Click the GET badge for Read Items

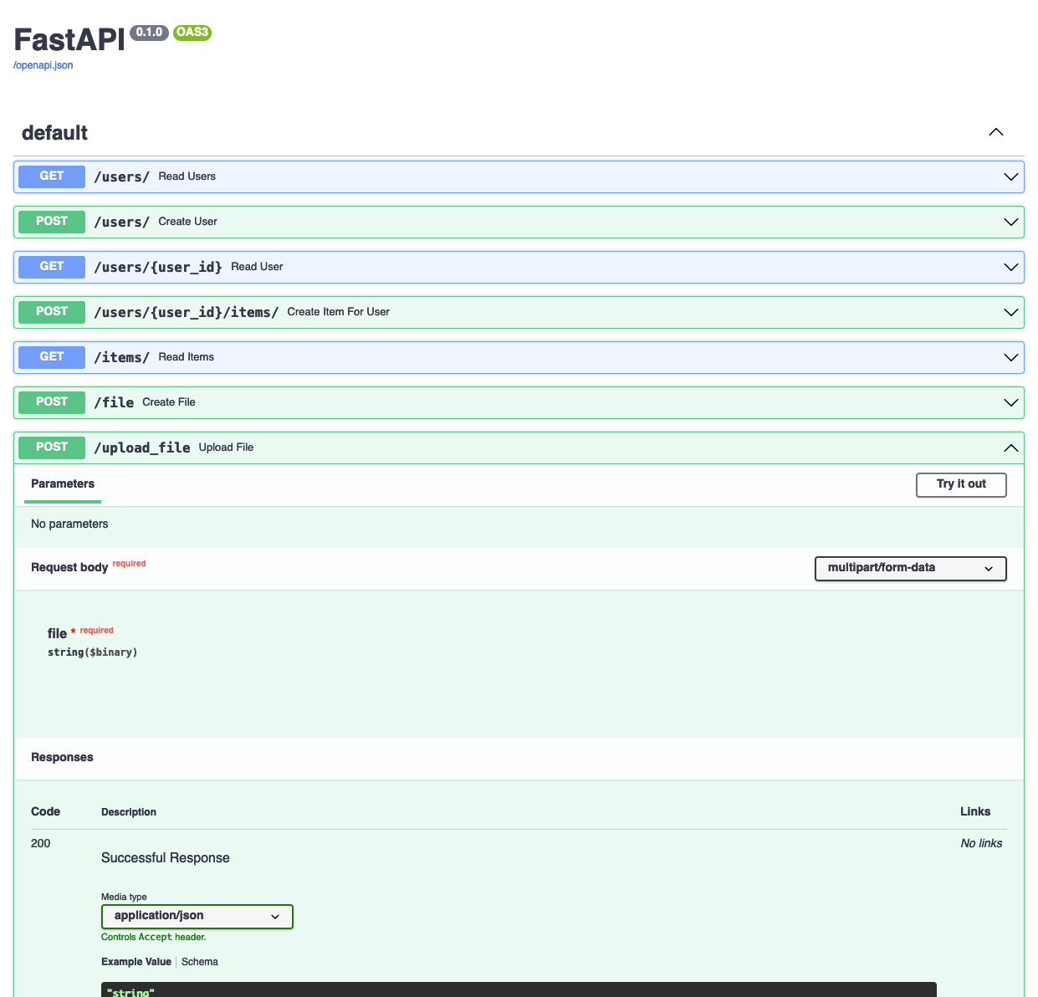(x=52, y=357)
